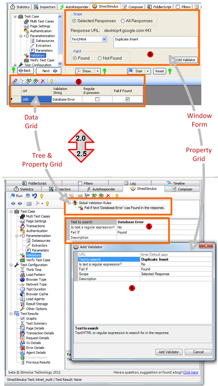Click the yellow lightbulb icon above the 2.0 data grid

[x=52, y=81]
